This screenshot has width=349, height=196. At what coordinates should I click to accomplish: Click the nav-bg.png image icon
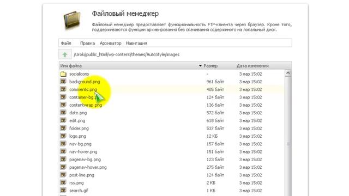63,144
